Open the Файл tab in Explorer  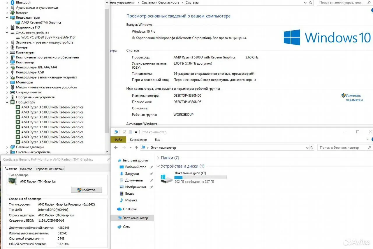[x=118, y=140]
